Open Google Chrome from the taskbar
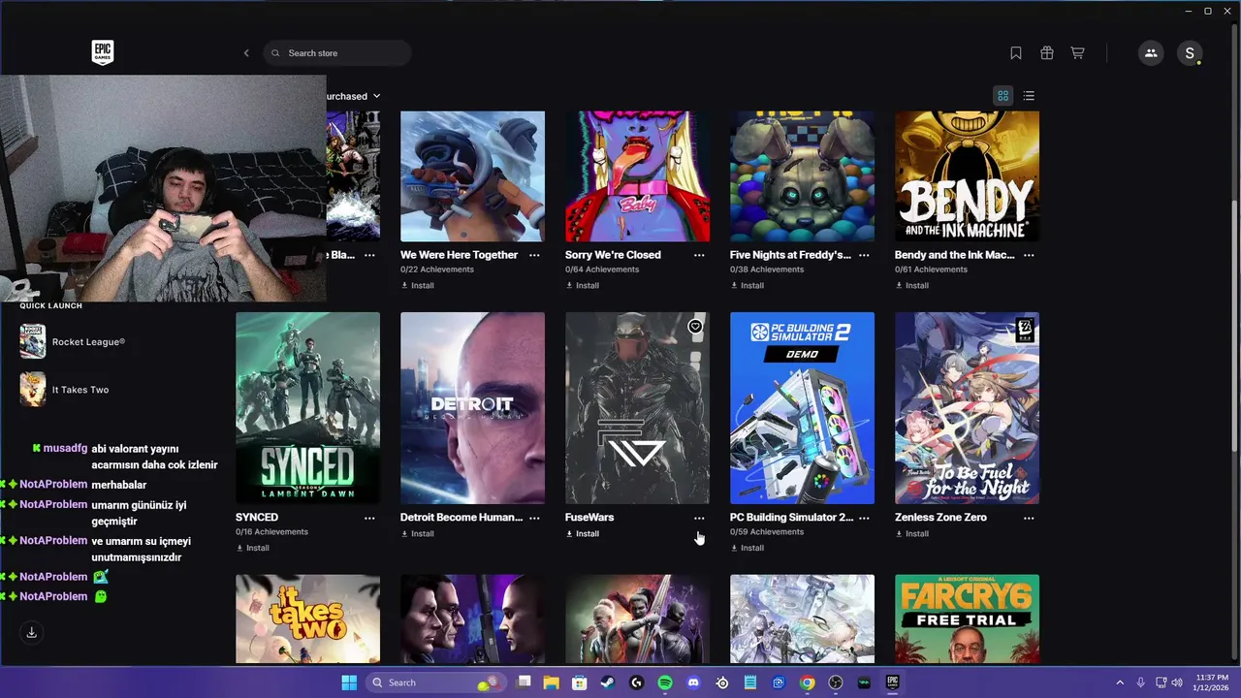 [807, 682]
